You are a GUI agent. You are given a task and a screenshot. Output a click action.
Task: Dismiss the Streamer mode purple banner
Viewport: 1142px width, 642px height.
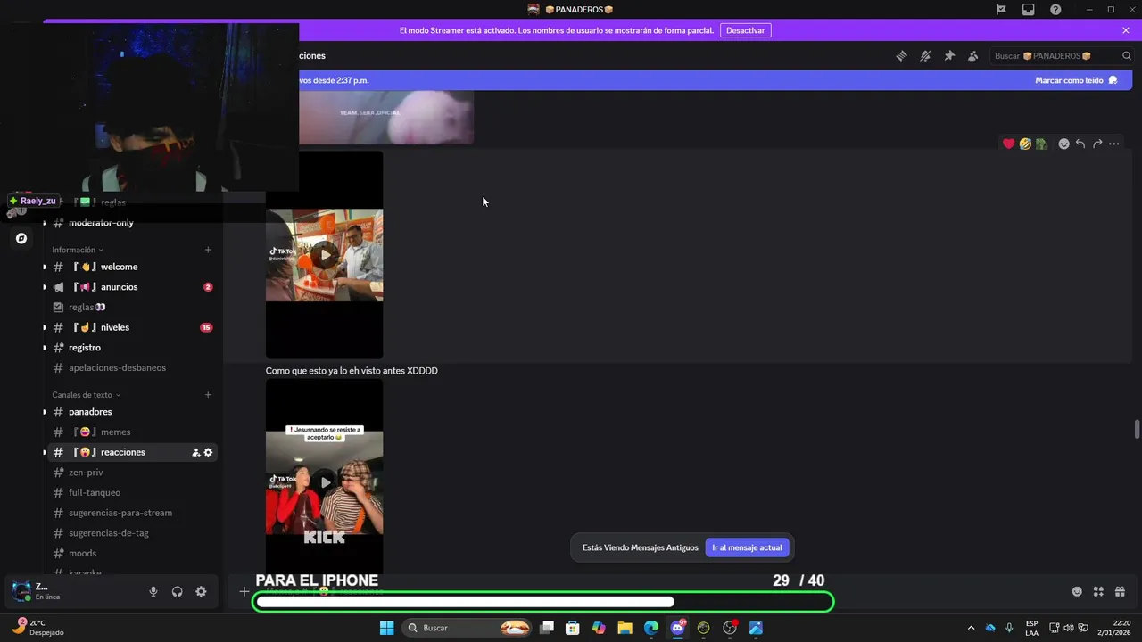coord(1126,30)
